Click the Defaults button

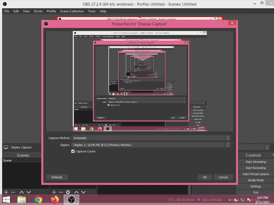[57, 177]
